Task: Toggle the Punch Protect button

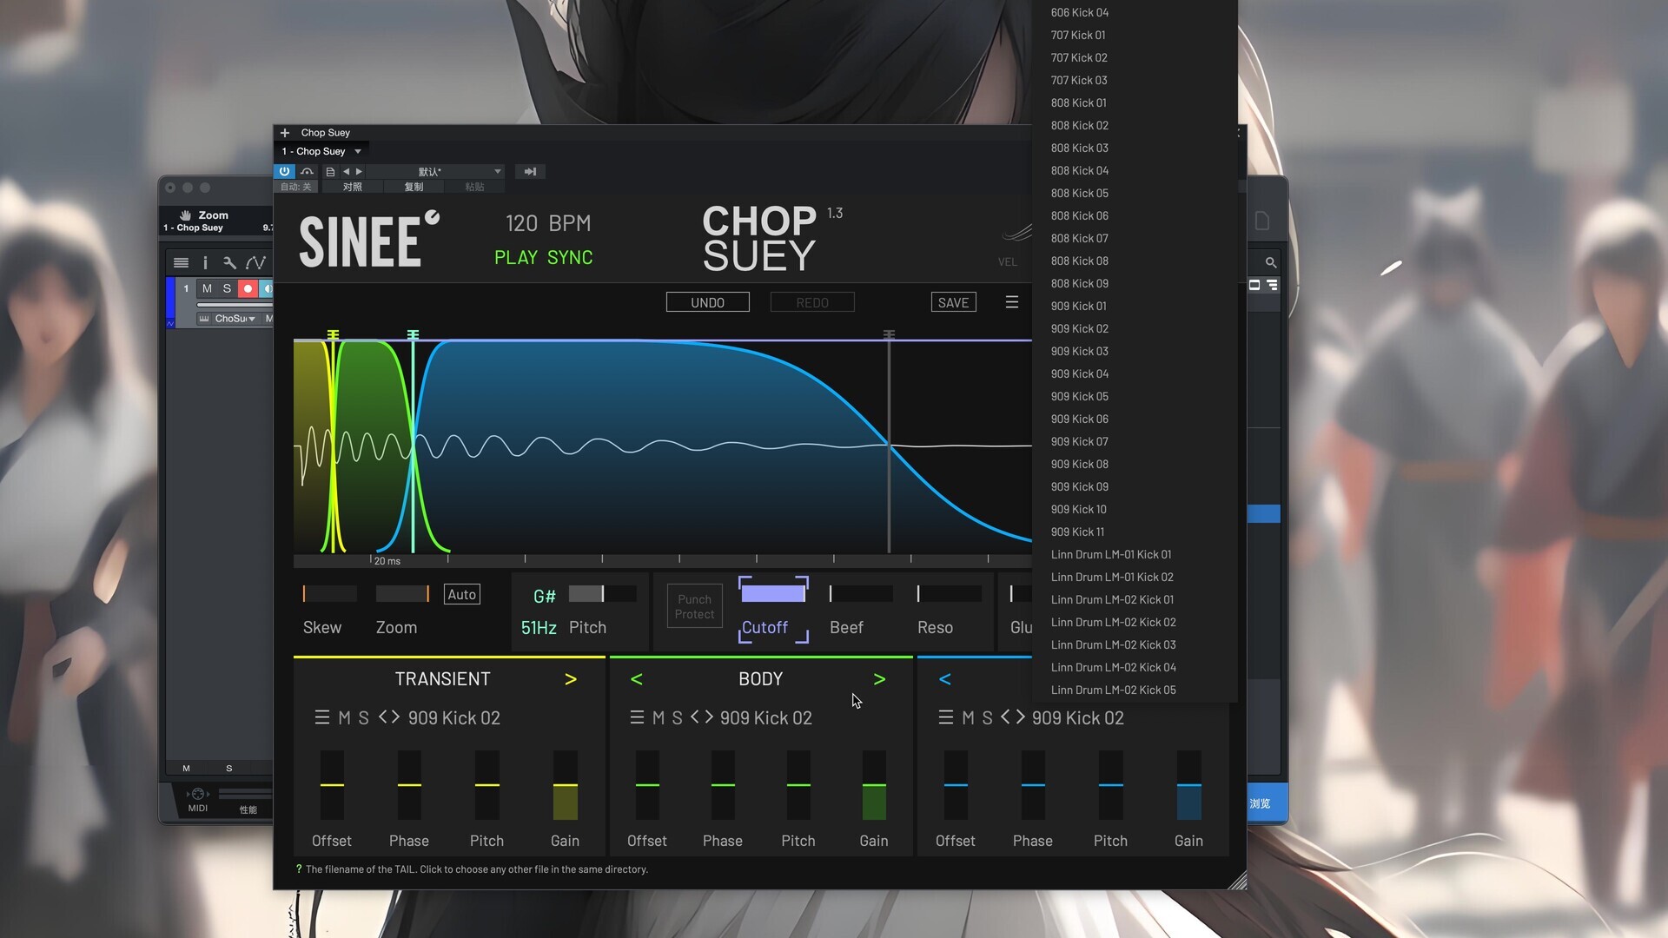Action: (694, 606)
